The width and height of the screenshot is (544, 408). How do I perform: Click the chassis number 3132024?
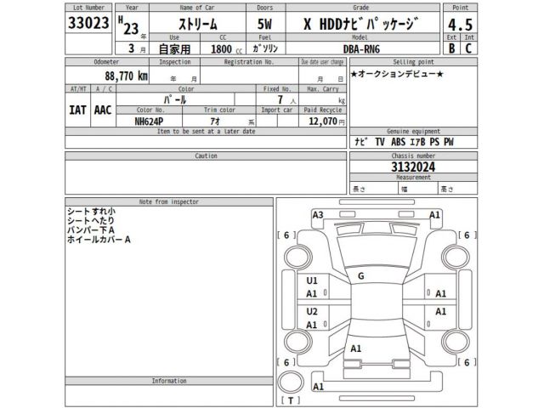pos(413,167)
